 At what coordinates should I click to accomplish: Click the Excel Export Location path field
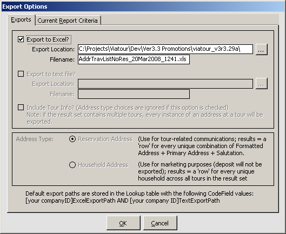click(x=165, y=49)
